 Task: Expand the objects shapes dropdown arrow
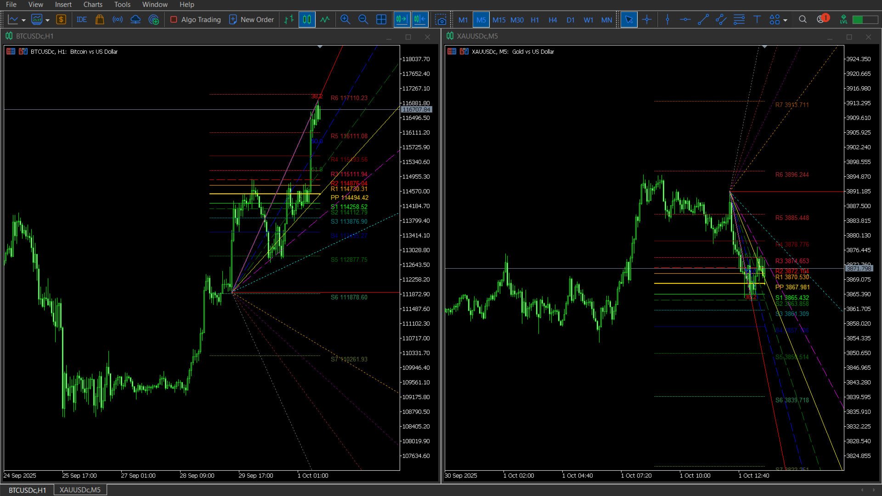pos(785,20)
